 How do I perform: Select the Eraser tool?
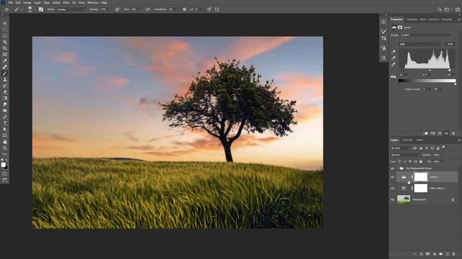(5, 92)
